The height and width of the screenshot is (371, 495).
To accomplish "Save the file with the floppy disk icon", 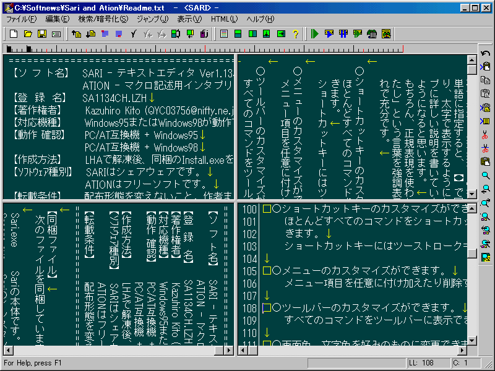I will (42, 34).
